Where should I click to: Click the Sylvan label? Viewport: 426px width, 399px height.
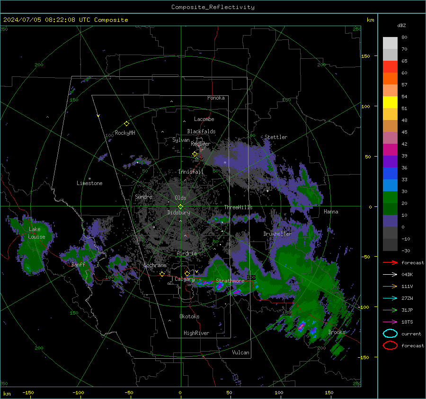(x=181, y=140)
